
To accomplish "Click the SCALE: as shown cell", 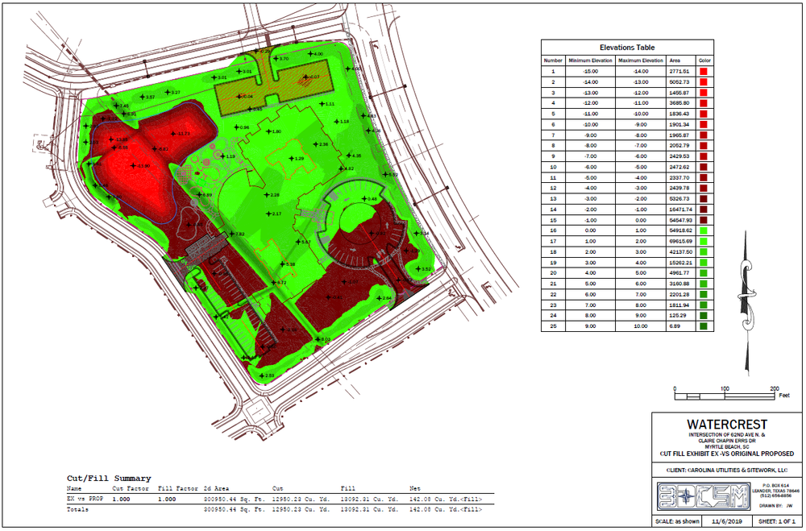I will pos(677,521).
